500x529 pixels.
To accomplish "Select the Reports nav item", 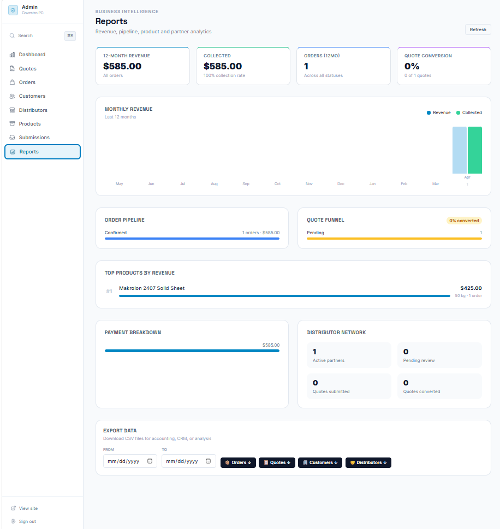I will (43, 152).
